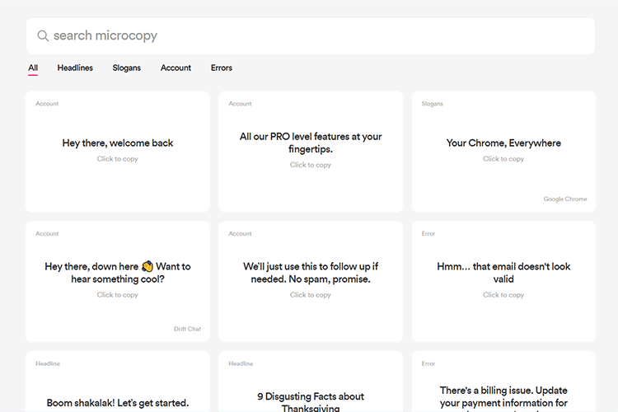Switch to the Headlines tab
Image resolution: width=618 pixels, height=412 pixels.
click(75, 68)
